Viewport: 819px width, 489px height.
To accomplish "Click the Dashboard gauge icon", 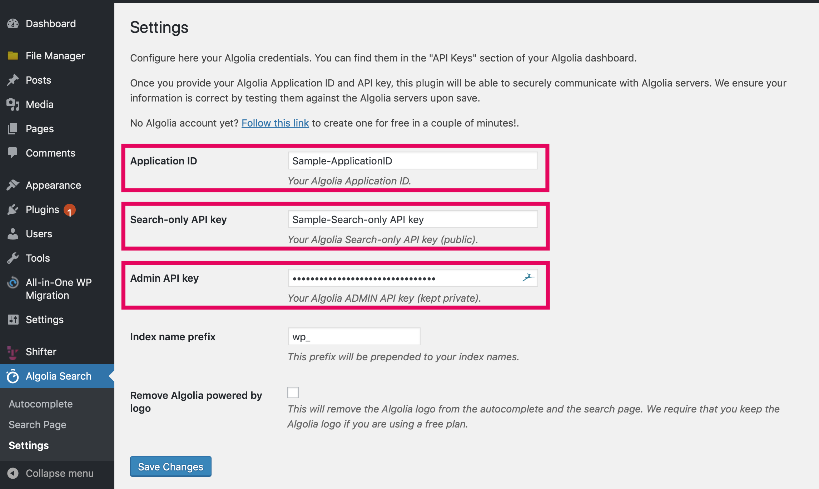I will point(13,24).
